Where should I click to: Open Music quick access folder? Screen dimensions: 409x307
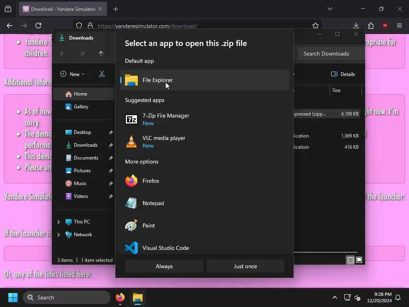83,183
